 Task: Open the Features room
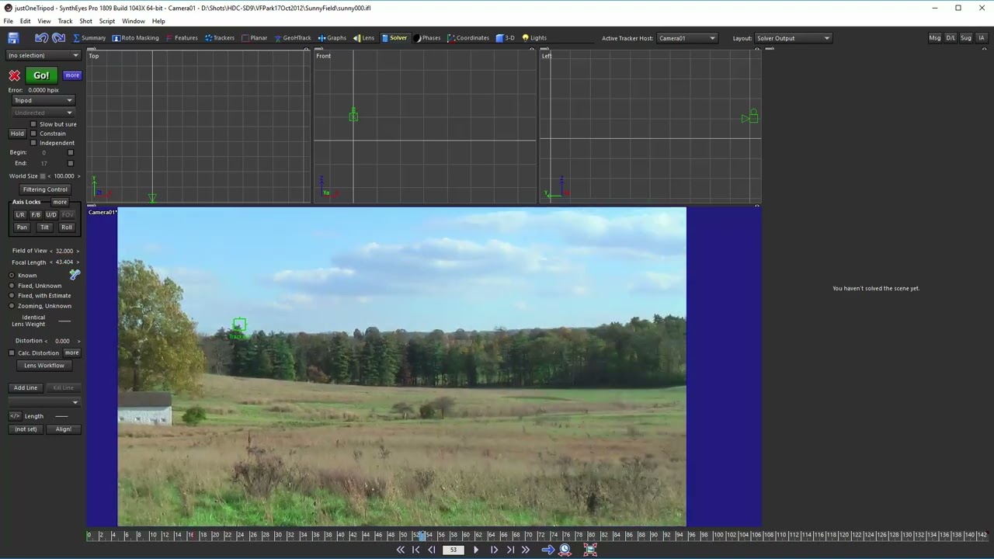click(181, 37)
